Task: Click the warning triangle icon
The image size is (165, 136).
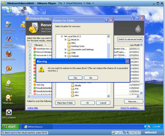Action: (41, 69)
